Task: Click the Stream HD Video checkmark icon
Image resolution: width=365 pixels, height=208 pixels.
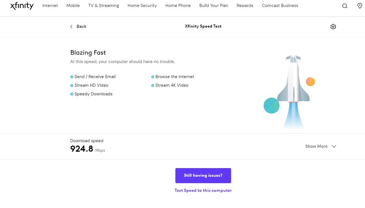Action: pos(72,85)
